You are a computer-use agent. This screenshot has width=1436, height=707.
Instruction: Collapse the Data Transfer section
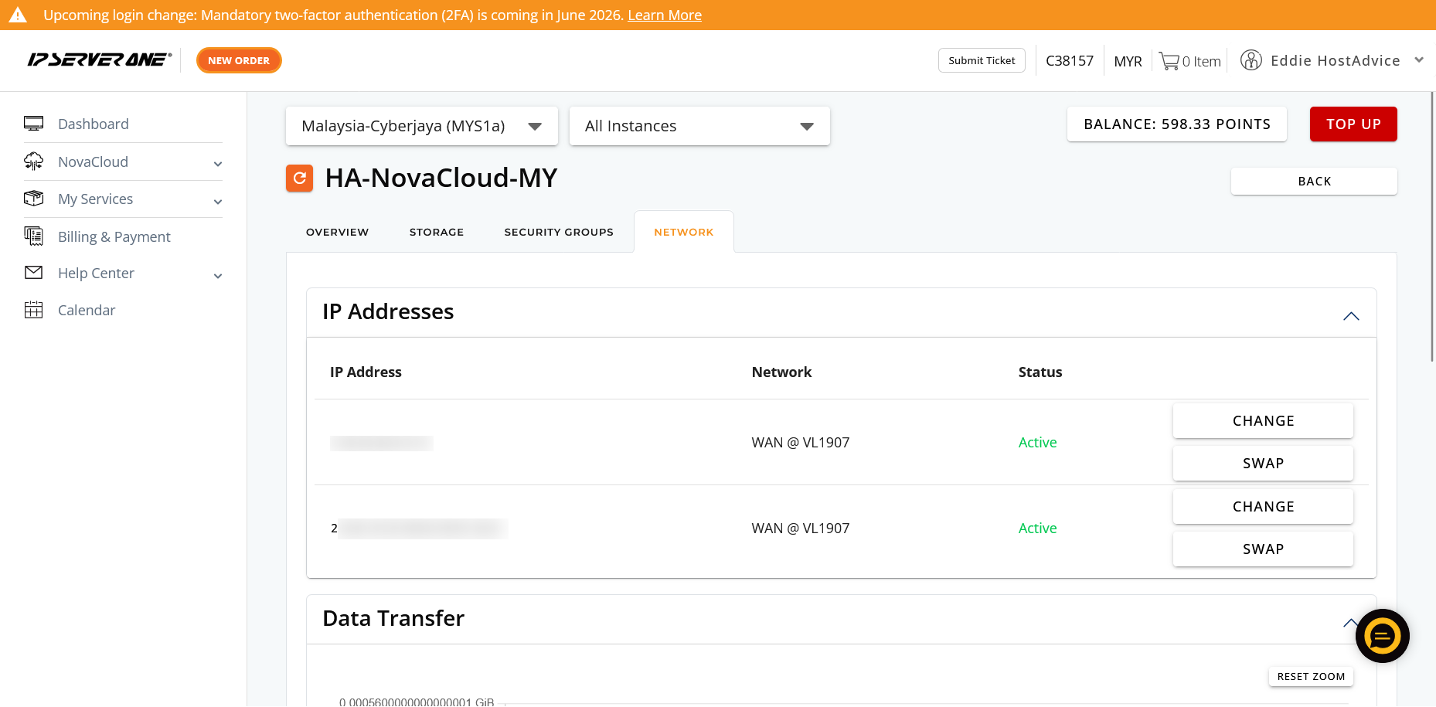tap(1349, 623)
